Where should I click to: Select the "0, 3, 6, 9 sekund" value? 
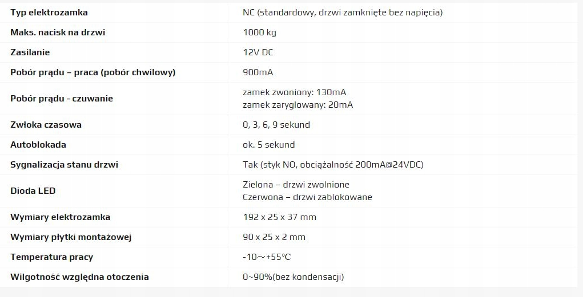coord(276,125)
